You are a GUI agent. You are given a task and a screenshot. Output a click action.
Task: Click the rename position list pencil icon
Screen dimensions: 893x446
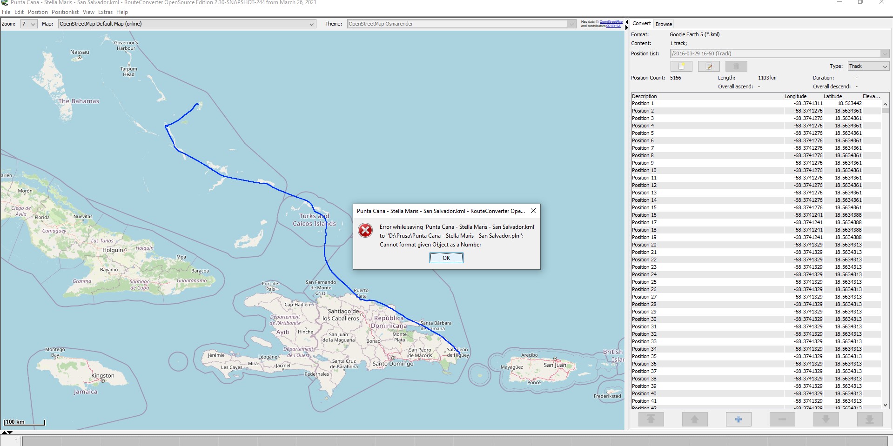(x=709, y=66)
